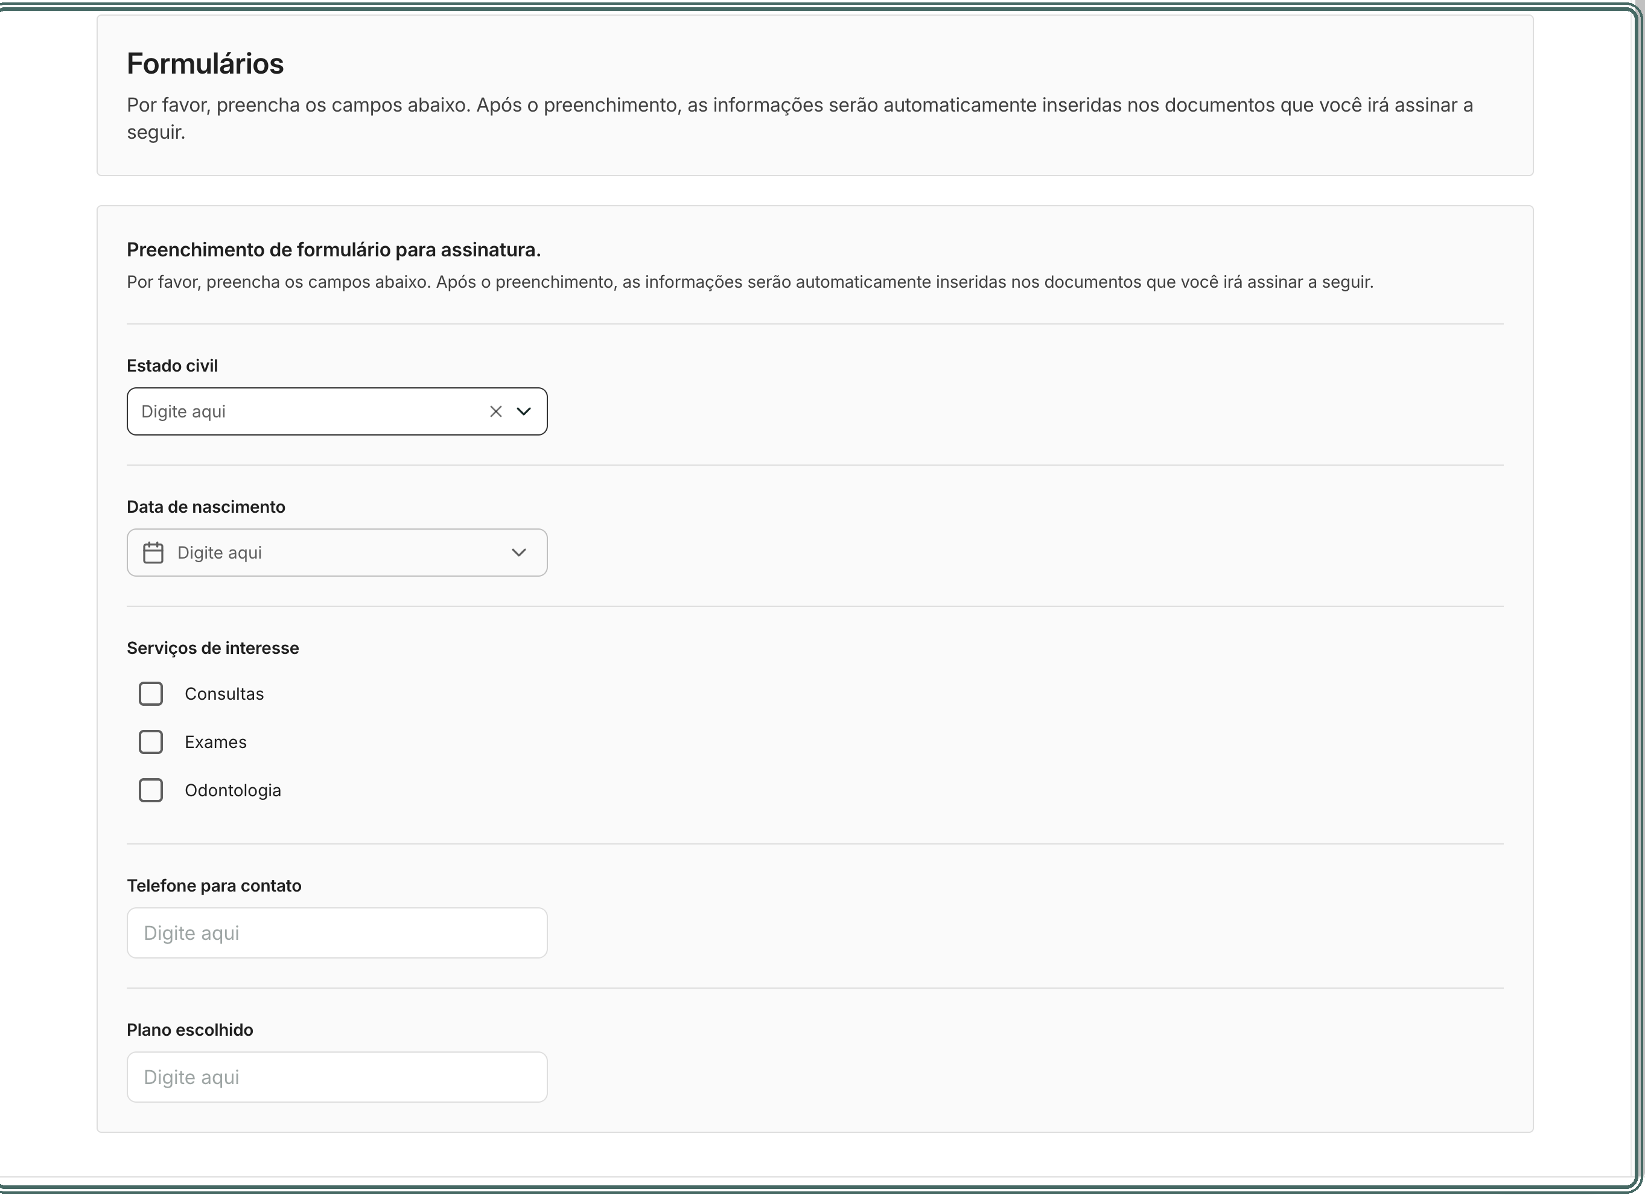Expand the Data de nascimento chevron
Viewport: 1645px width, 1195px height.
pos(518,553)
